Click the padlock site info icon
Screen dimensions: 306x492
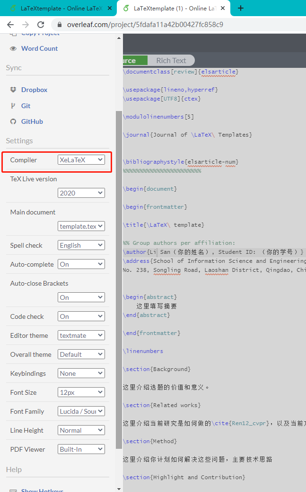tap(60, 25)
